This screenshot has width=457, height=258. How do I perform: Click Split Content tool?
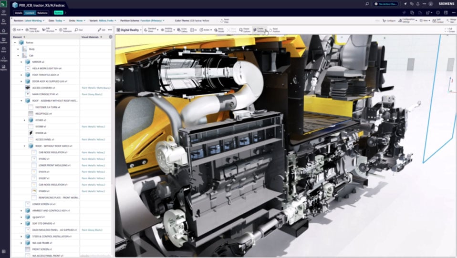point(438,21)
